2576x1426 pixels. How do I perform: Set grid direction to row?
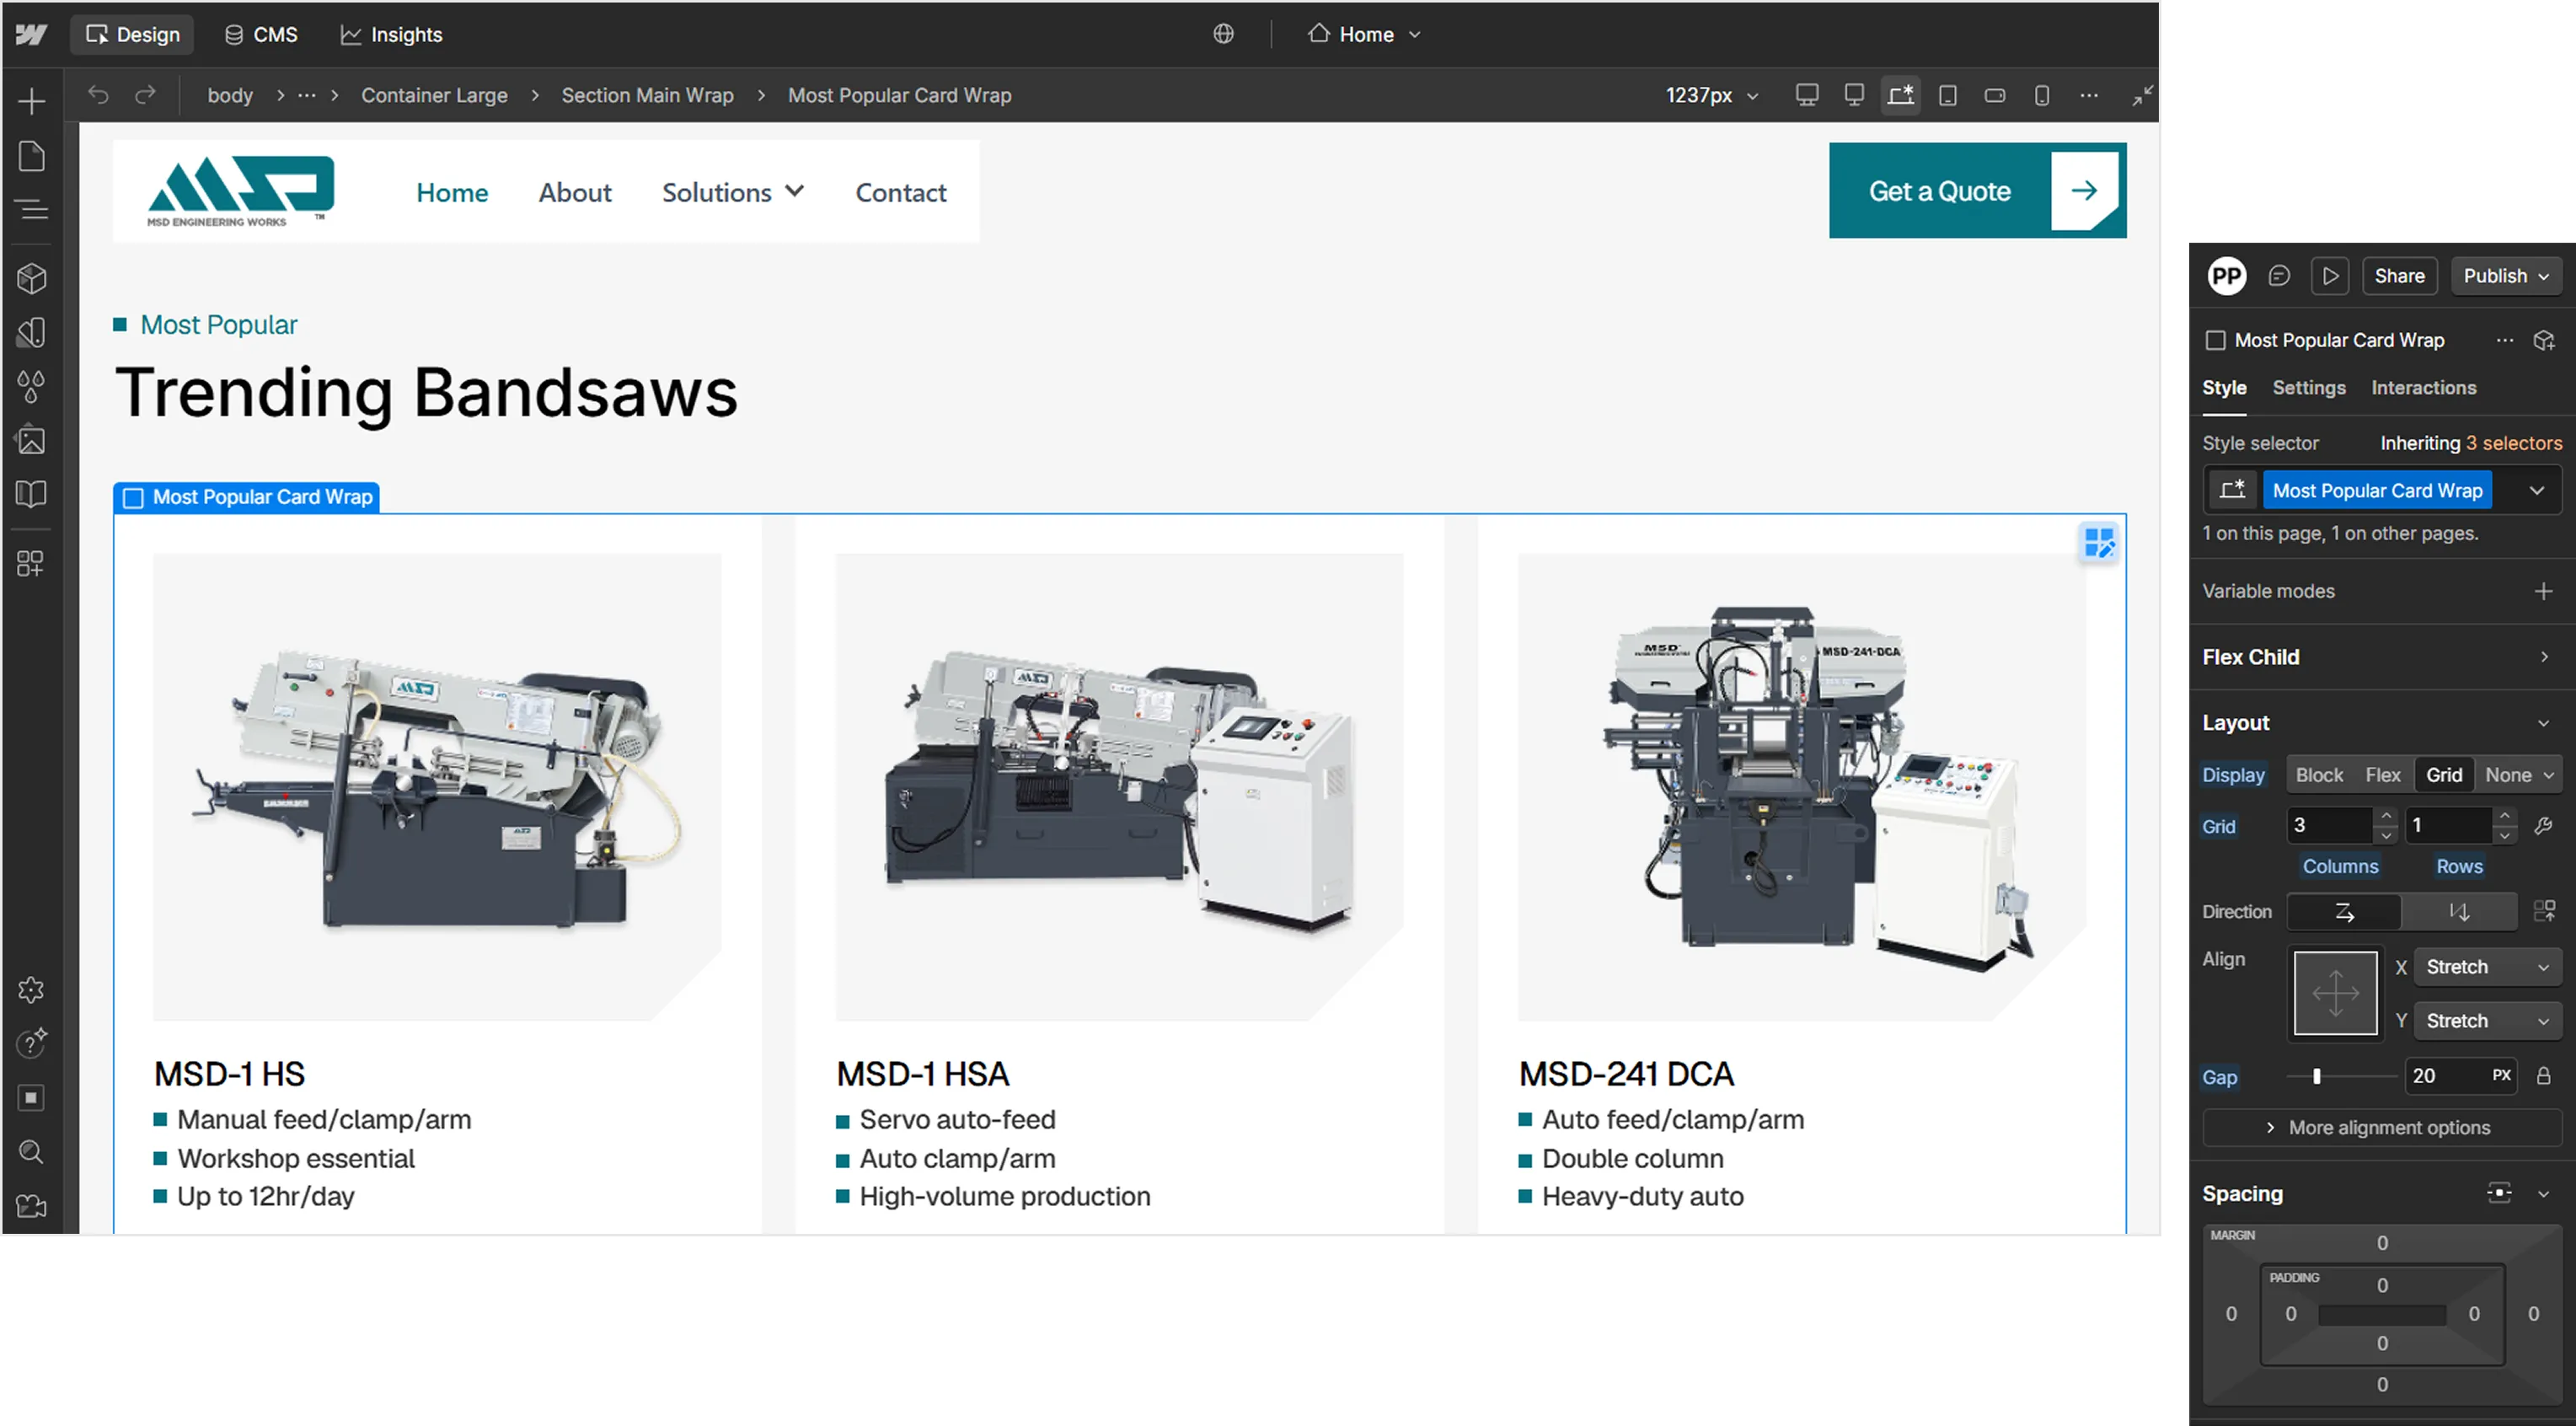point(2344,912)
